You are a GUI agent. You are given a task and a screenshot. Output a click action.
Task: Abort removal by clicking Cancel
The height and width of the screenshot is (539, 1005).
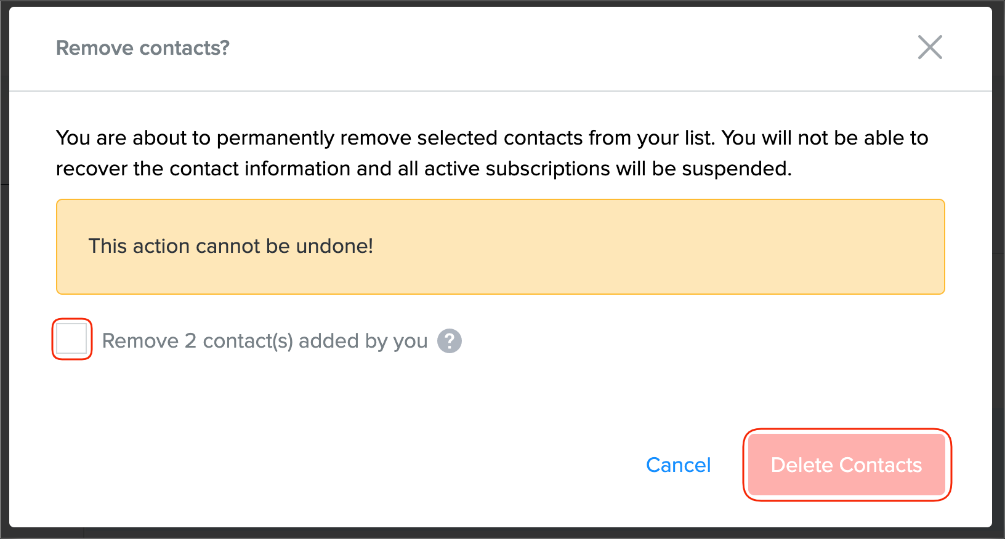click(x=678, y=465)
